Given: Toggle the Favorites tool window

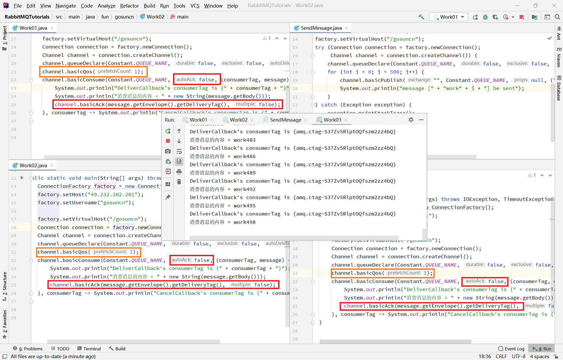Looking at the screenshot, I should click(4, 324).
